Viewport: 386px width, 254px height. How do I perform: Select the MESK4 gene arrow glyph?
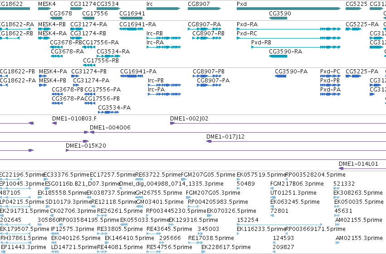click(x=44, y=9)
